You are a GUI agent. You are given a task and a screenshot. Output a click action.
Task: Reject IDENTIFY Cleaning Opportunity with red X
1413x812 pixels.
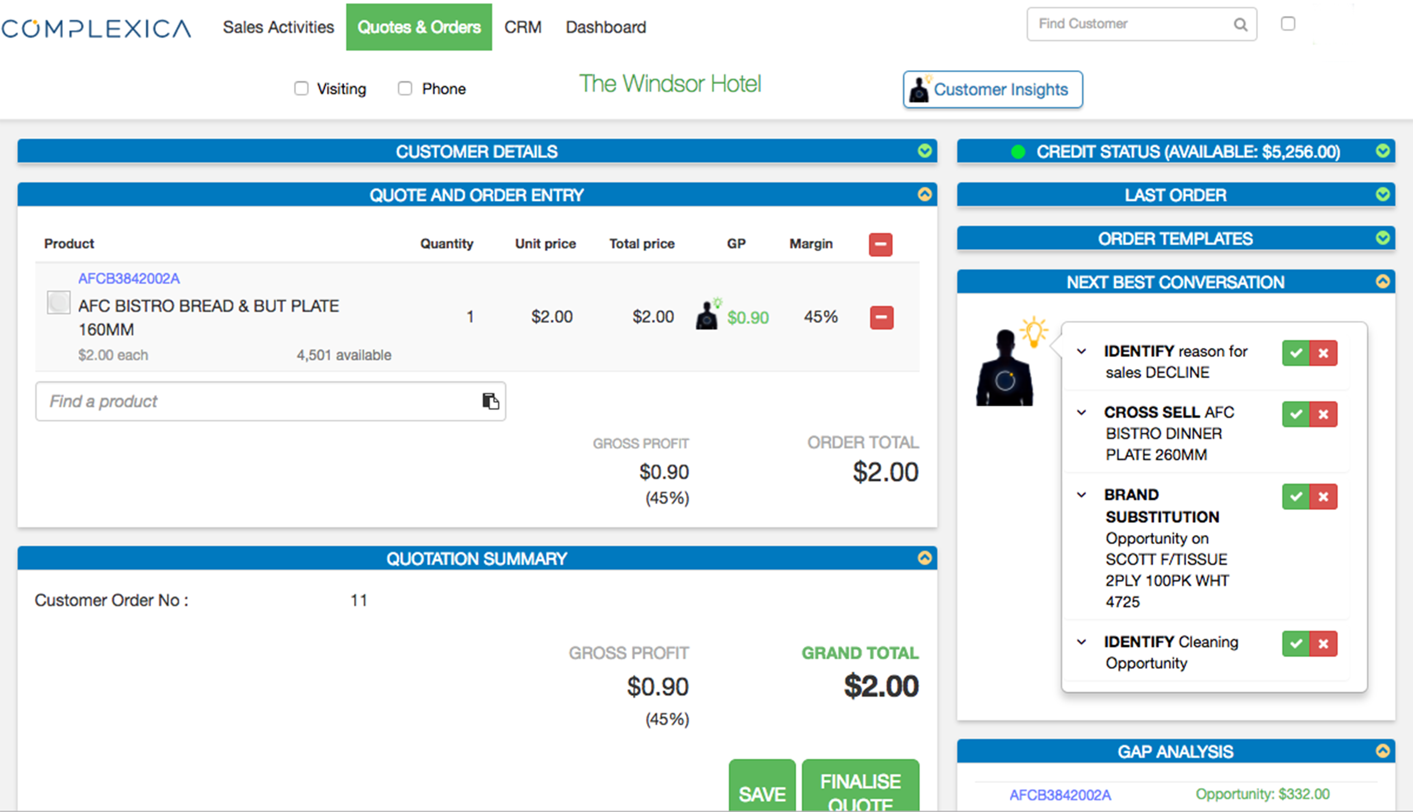(x=1323, y=644)
